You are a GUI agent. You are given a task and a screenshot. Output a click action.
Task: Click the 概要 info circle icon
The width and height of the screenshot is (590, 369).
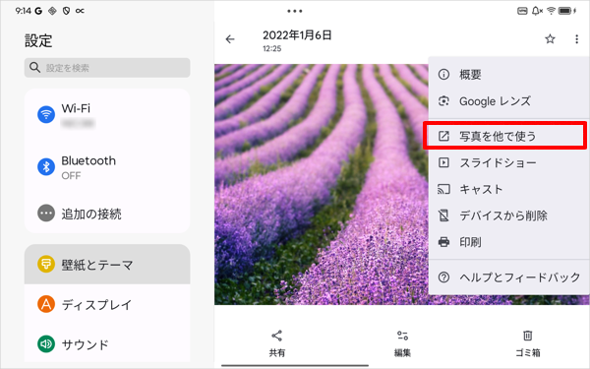click(443, 74)
